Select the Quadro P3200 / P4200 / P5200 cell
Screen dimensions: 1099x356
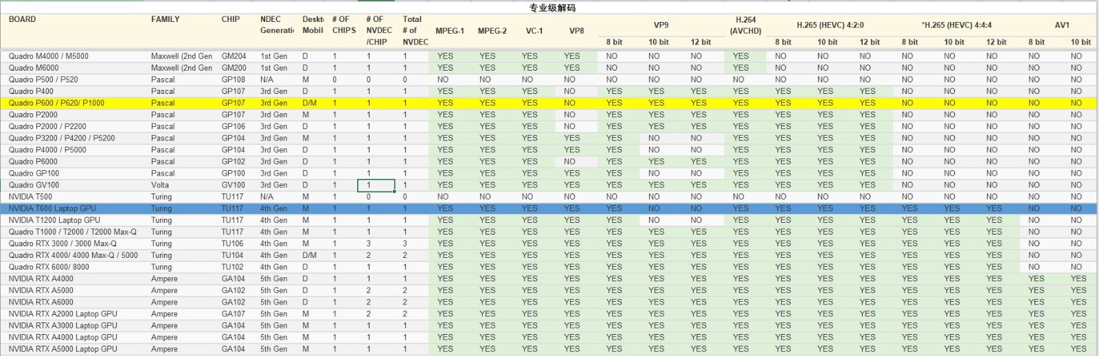pyautogui.click(x=62, y=138)
